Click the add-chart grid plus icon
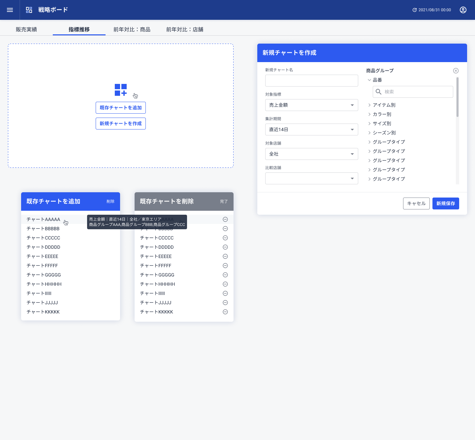This screenshot has height=440, width=475. click(121, 90)
